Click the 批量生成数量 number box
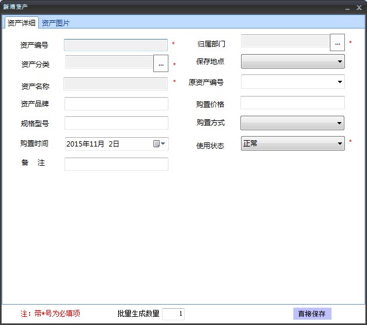Viewport: 367px width, 325px height. click(x=173, y=314)
